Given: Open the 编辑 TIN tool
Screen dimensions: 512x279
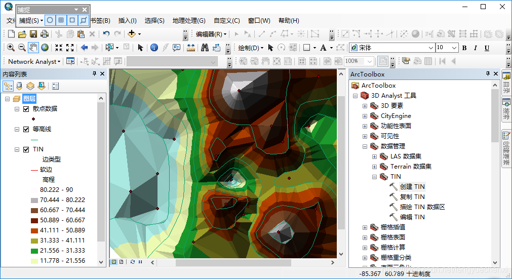Looking at the screenshot, I should [x=412, y=217].
